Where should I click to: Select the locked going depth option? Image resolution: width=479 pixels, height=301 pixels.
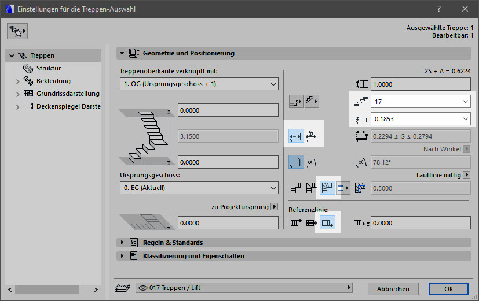312,136
